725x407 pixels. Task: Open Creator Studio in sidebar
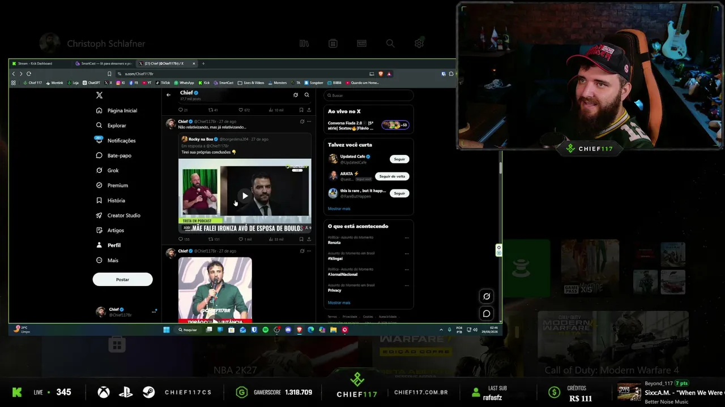pos(118,215)
